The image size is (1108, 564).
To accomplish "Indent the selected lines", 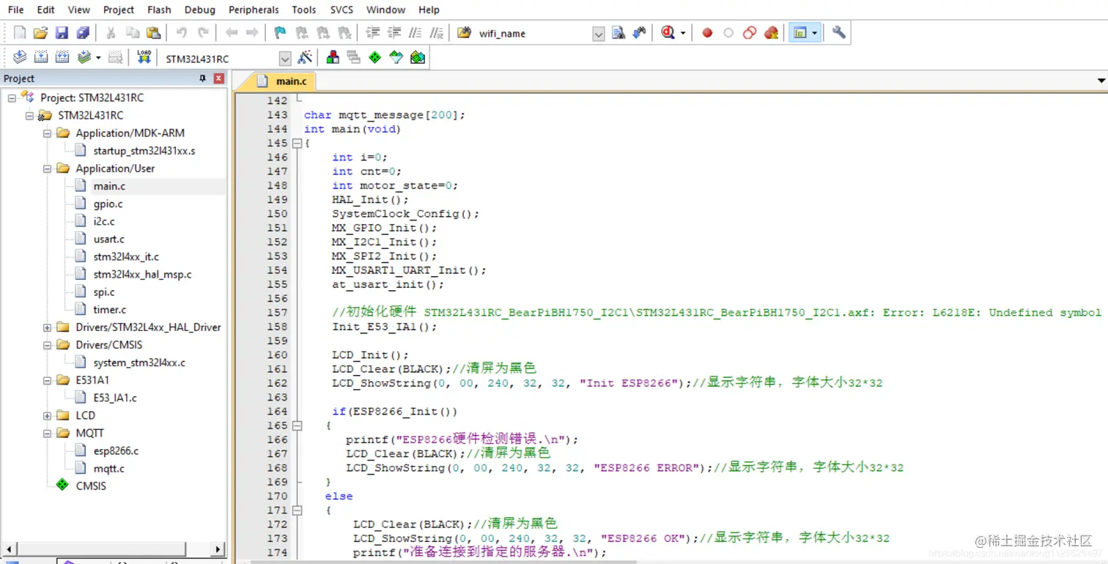I will [373, 33].
